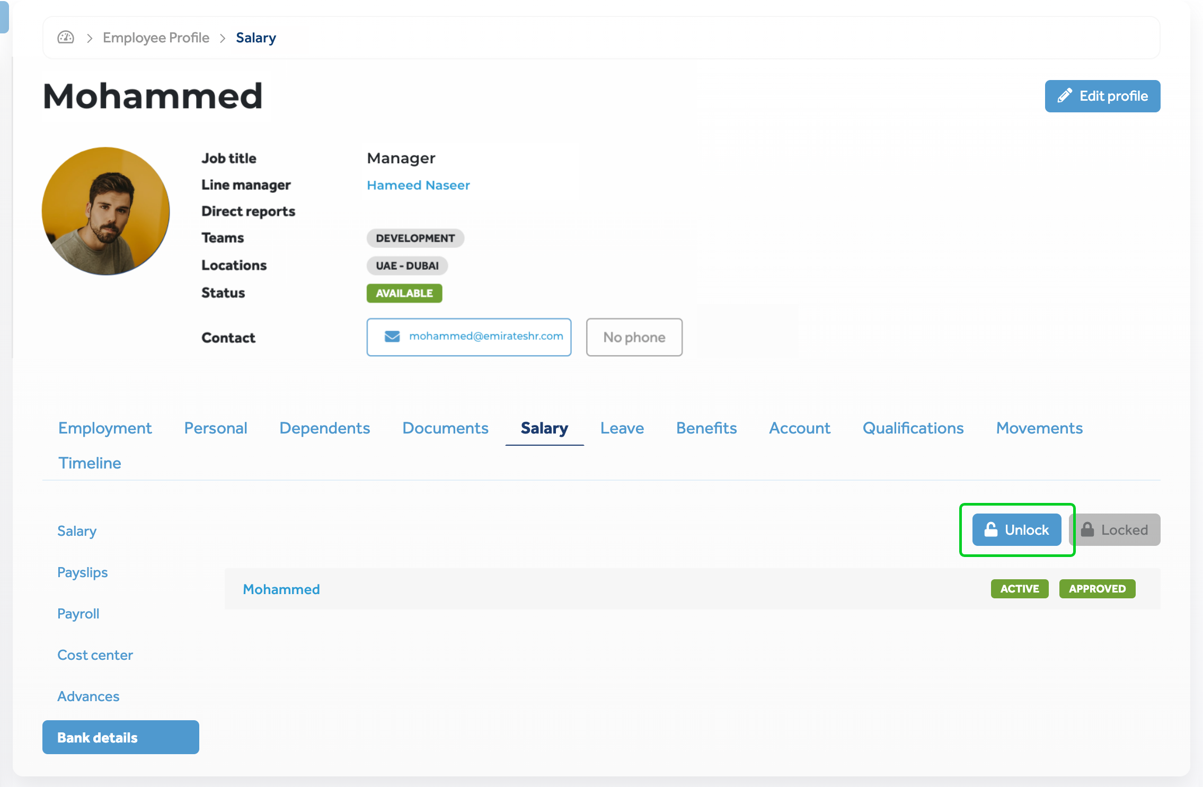Image resolution: width=1203 pixels, height=787 pixels.
Task: Open Advances from the side menu
Action: [88, 696]
